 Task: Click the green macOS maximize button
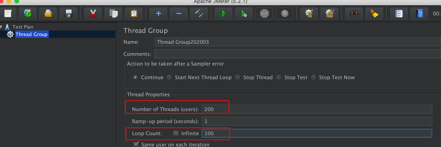[x=17, y=1]
